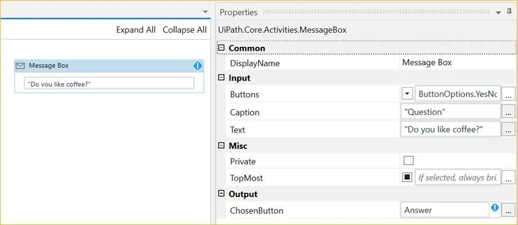Image resolution: width=518 pixels, height=225 pixels.
Task: Click Collapse All in the designer
Action: click(185, 30)
